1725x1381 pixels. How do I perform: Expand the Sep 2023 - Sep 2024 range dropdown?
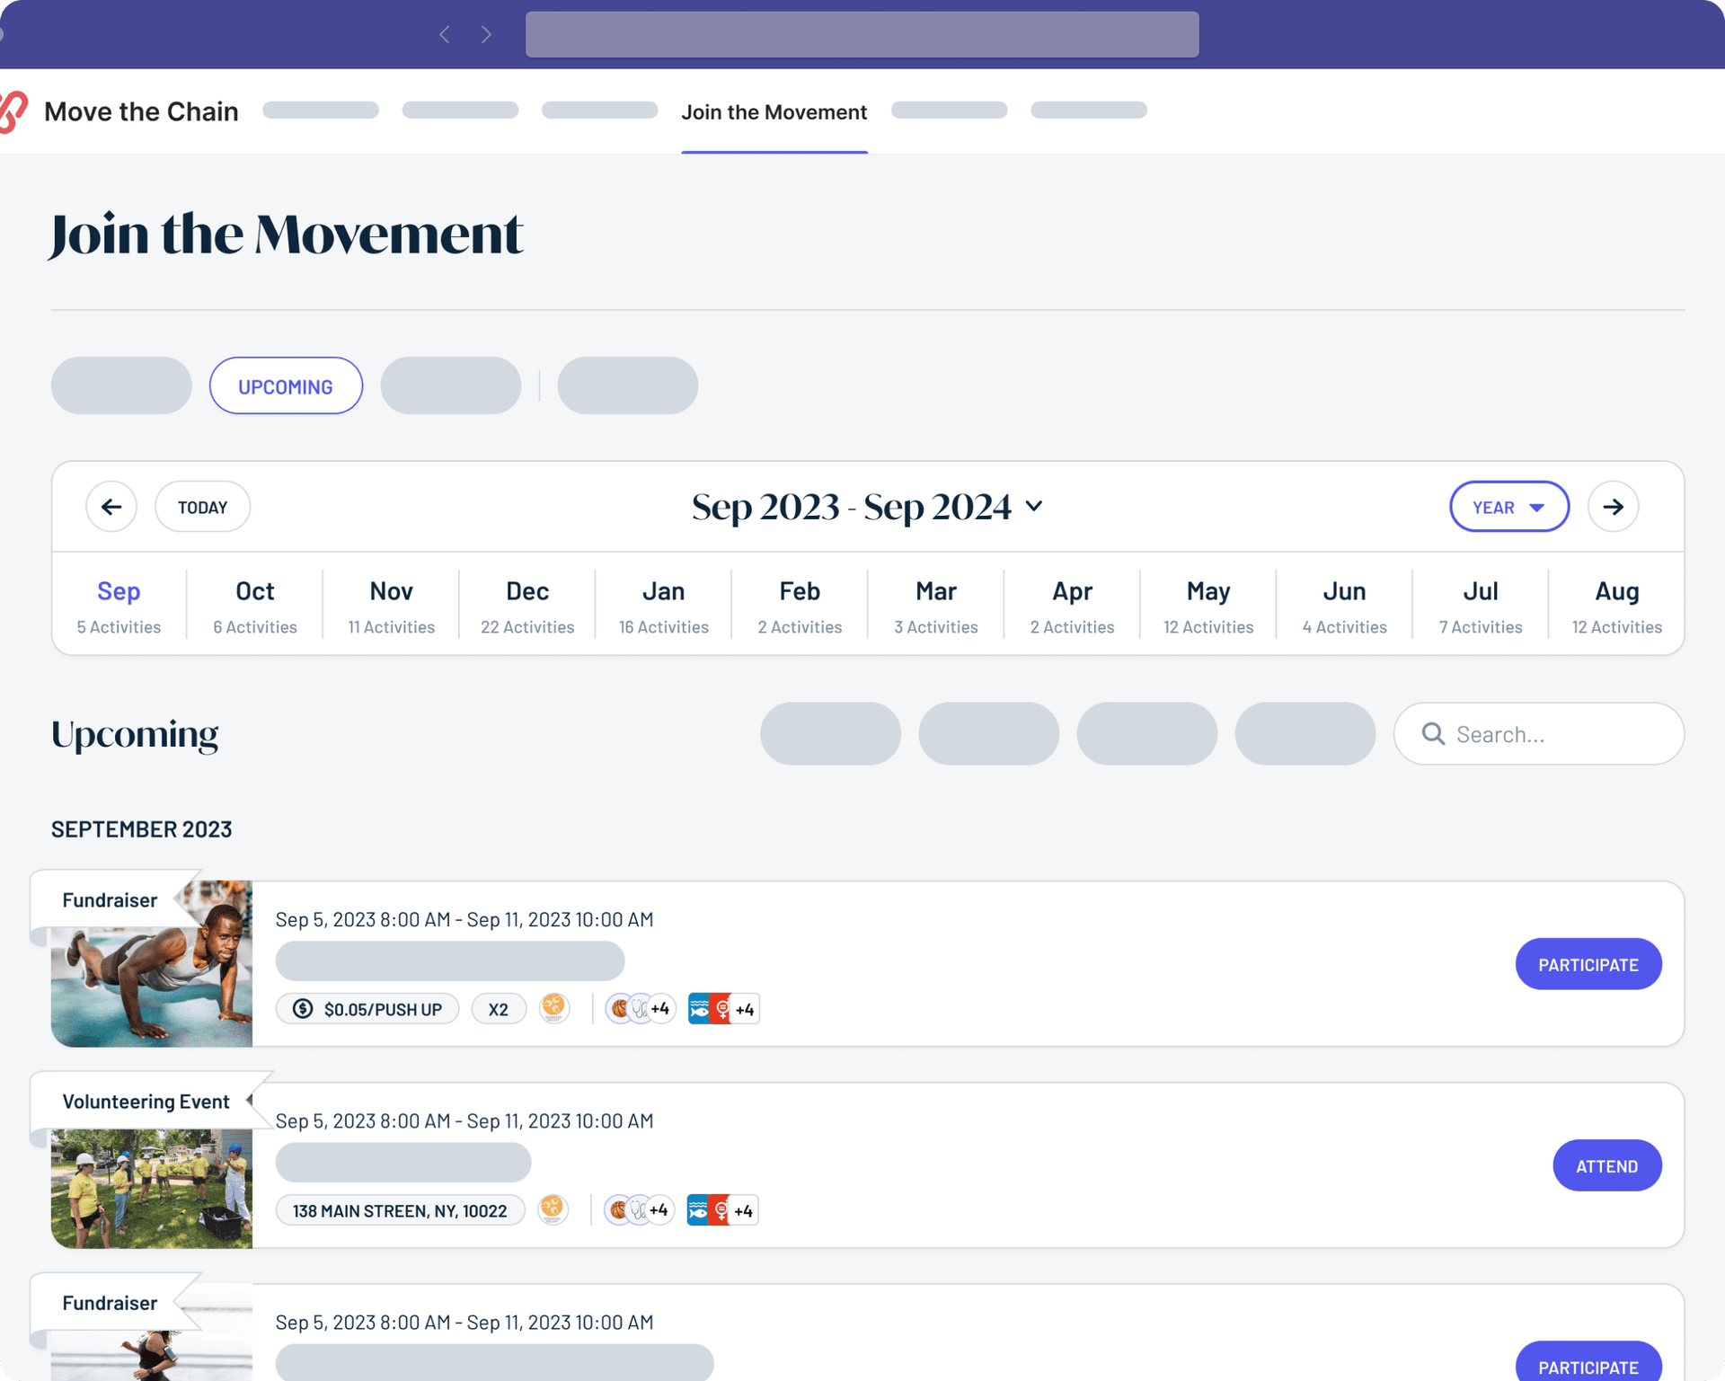tap(1034, 507)
